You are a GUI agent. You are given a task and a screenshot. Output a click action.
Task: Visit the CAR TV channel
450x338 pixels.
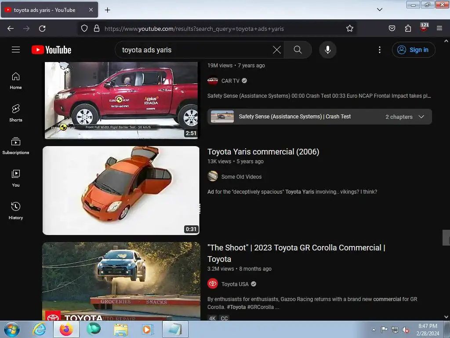[x=230, y=81]
